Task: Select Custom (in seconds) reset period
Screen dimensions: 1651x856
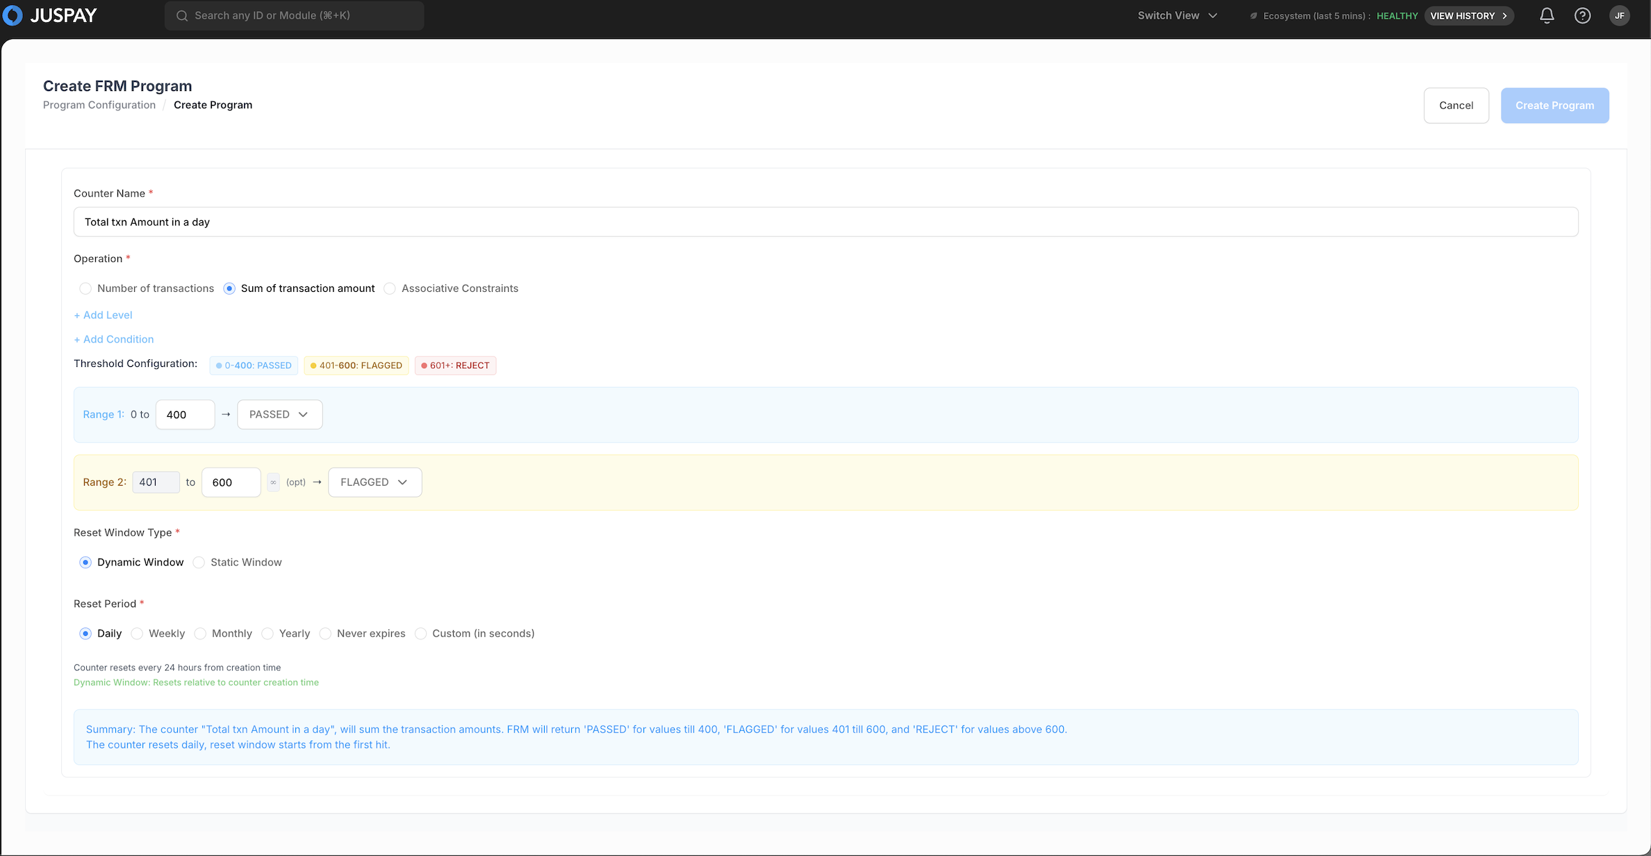Action: (420, 634)
